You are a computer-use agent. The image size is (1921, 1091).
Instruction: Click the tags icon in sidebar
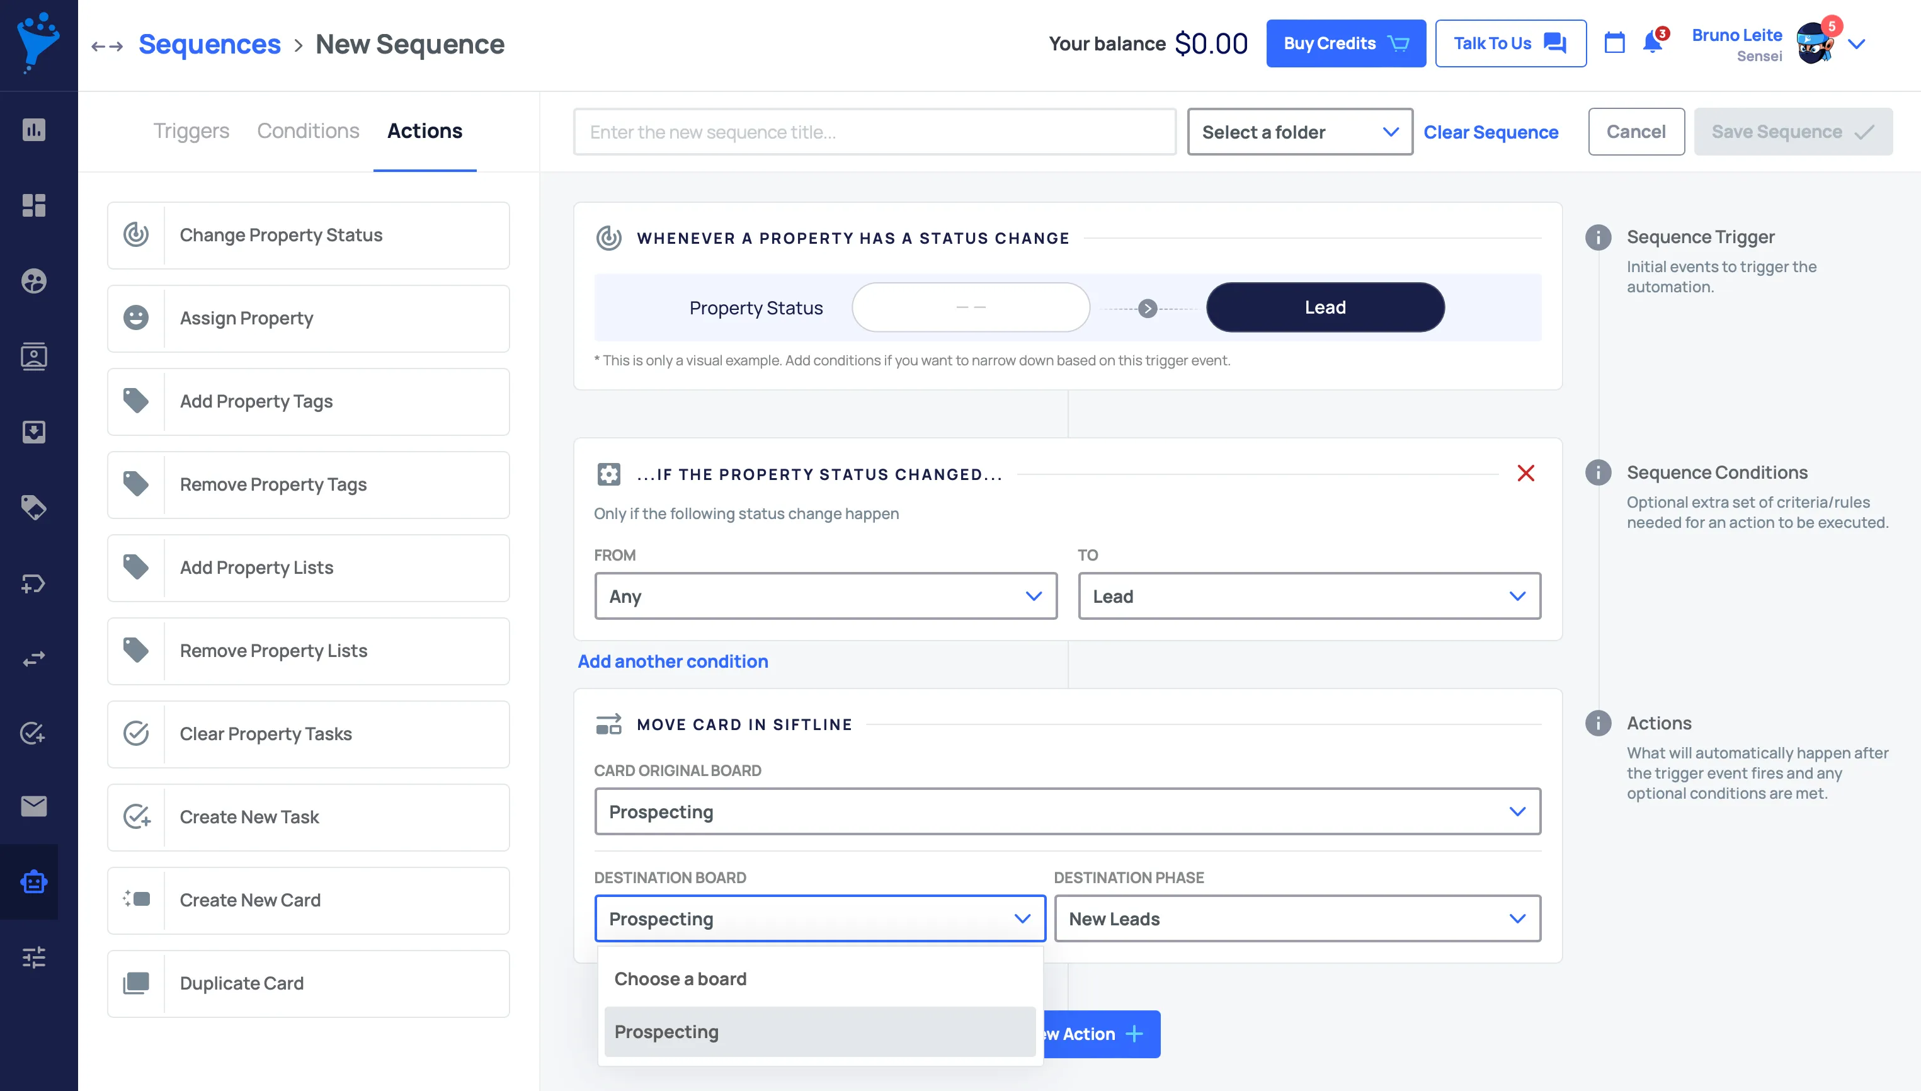(34, 507)
